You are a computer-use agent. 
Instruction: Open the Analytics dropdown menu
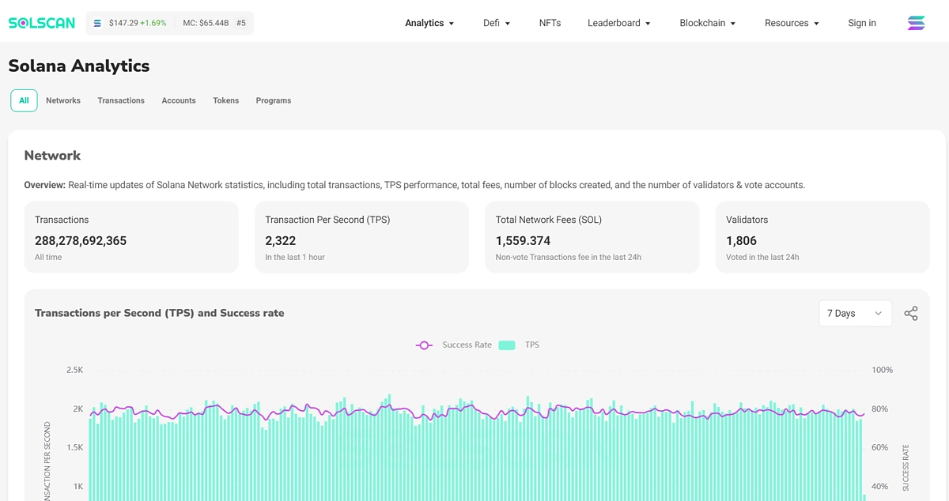coord(429,23)
